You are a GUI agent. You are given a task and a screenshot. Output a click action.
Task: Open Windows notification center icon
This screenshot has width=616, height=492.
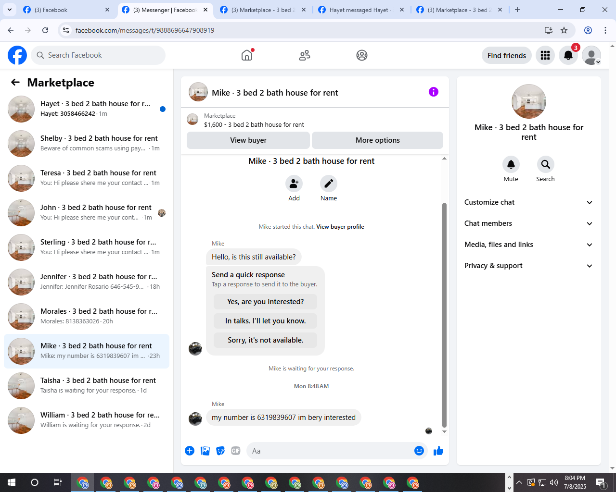[x=601, y=482]
